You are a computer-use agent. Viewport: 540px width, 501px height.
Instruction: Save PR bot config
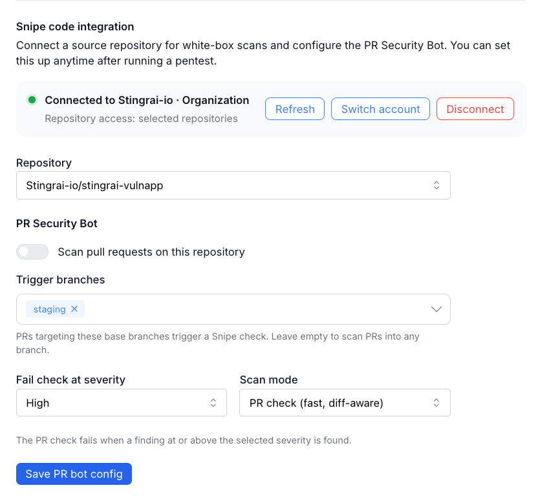74,474
